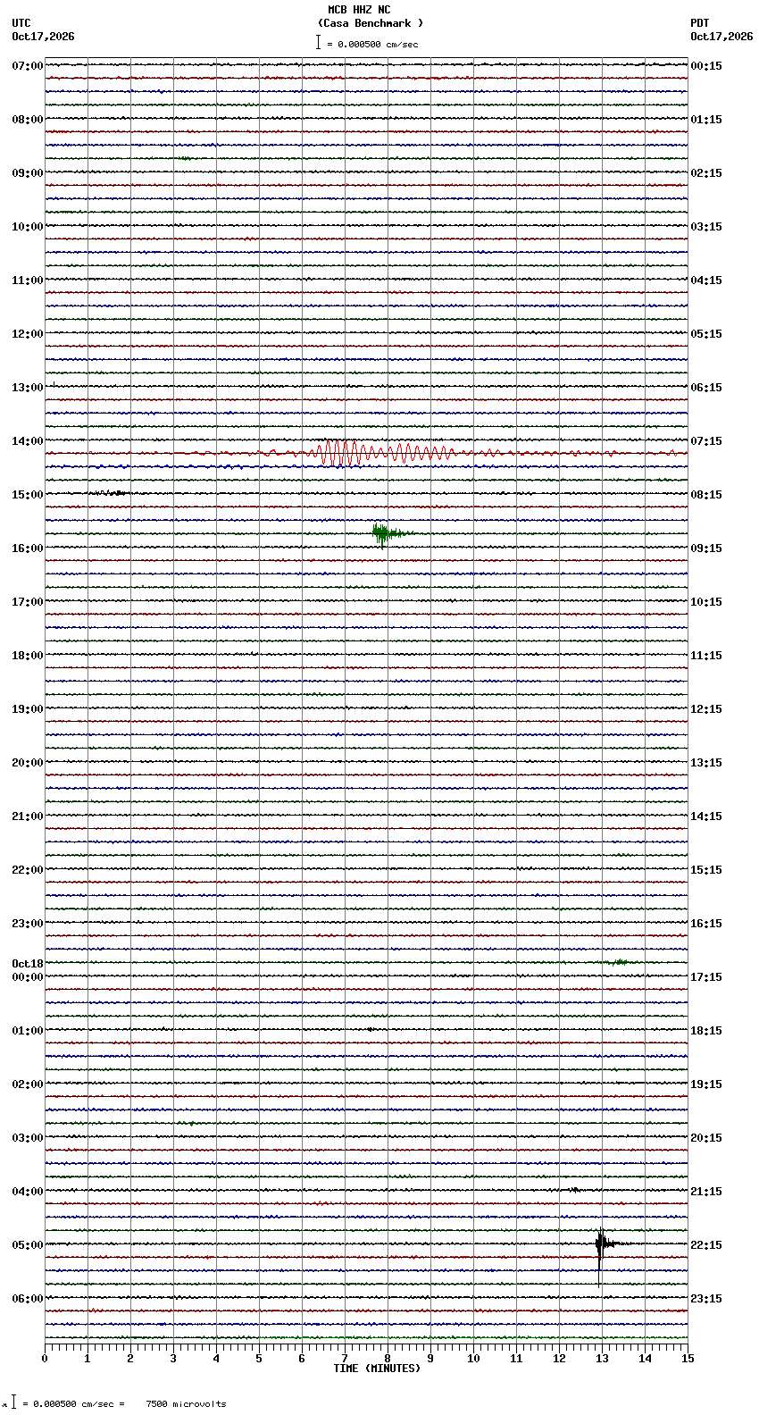Click the 13:00 UTC row label
The image size is (759, 1415).
click(28, 388)
